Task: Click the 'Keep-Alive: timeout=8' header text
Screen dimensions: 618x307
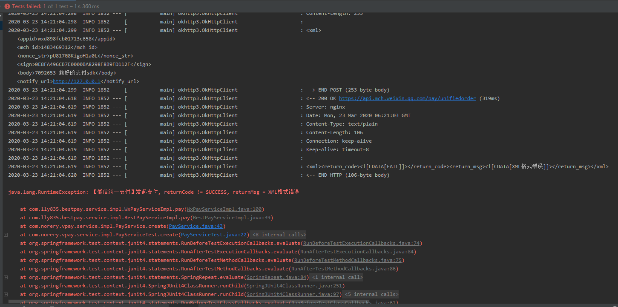Action: [x=337, y=149]
